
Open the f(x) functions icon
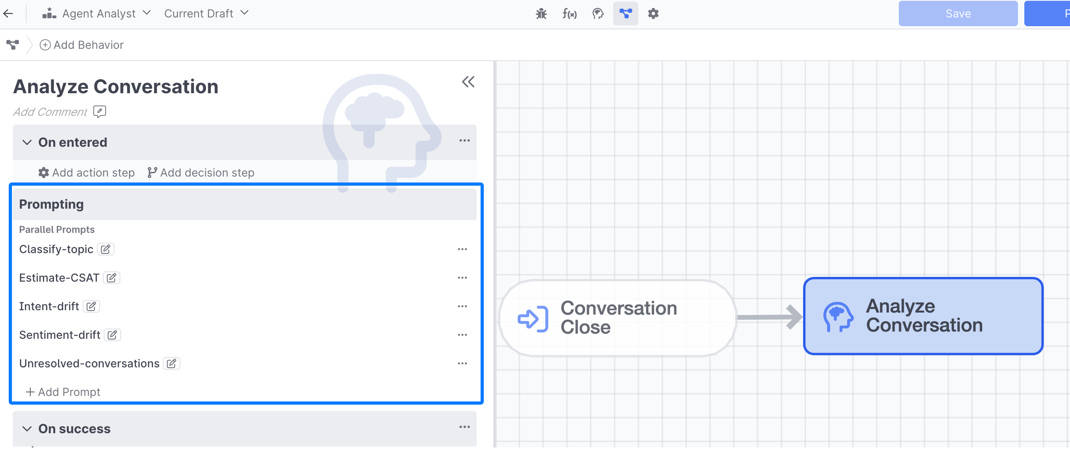pyautogui.click(x=569, y=13)
